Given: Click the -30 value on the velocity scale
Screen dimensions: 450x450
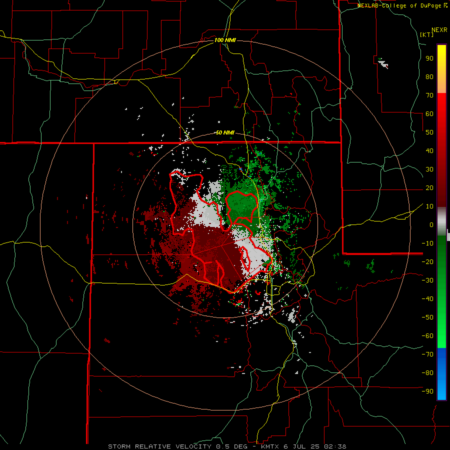Looking at the screenshot, I should (427, 280).
